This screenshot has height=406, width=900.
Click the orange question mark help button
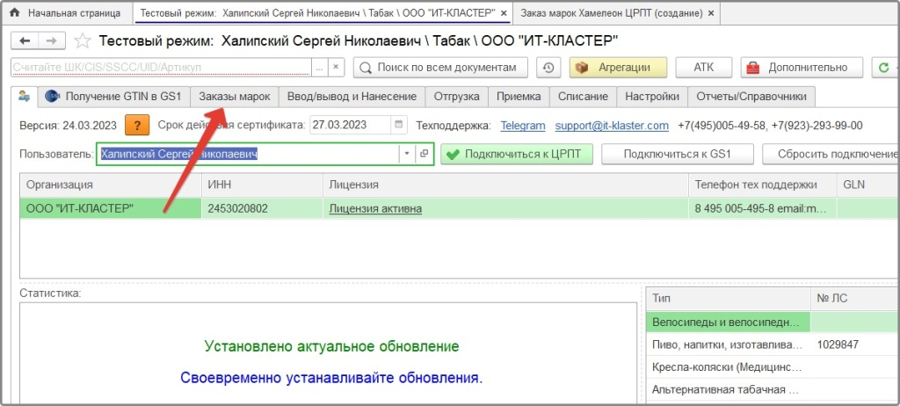136,125
